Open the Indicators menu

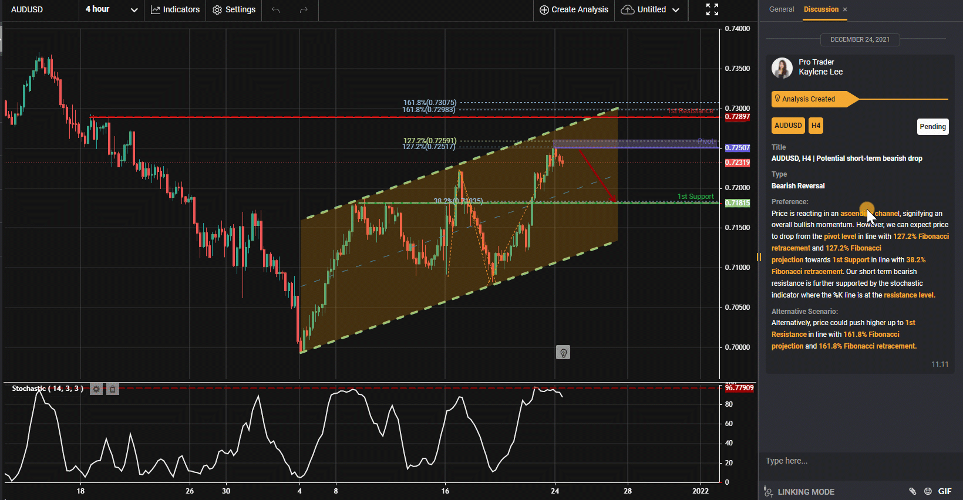[x=175, y=9]
